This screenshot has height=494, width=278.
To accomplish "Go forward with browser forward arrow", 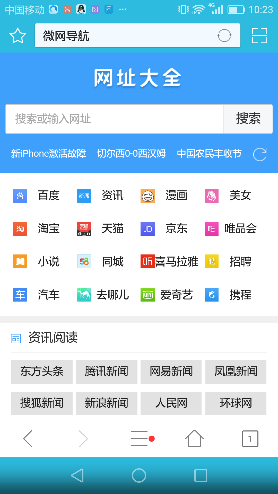I will point(83,439).
